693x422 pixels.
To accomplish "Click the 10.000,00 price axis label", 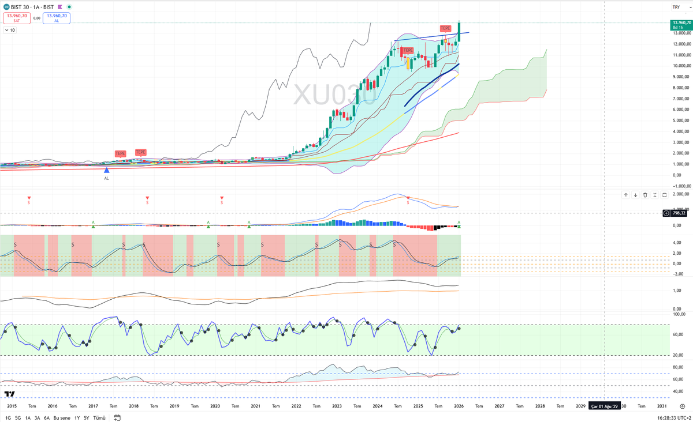I will pyautogui.click(x=681, y=66).
